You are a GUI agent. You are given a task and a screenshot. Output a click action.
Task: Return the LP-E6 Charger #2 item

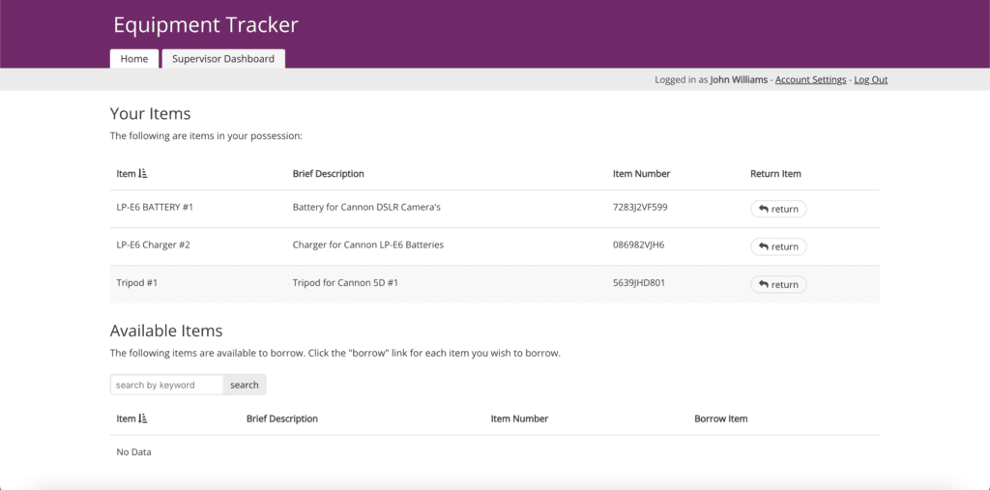pos(778,246)
